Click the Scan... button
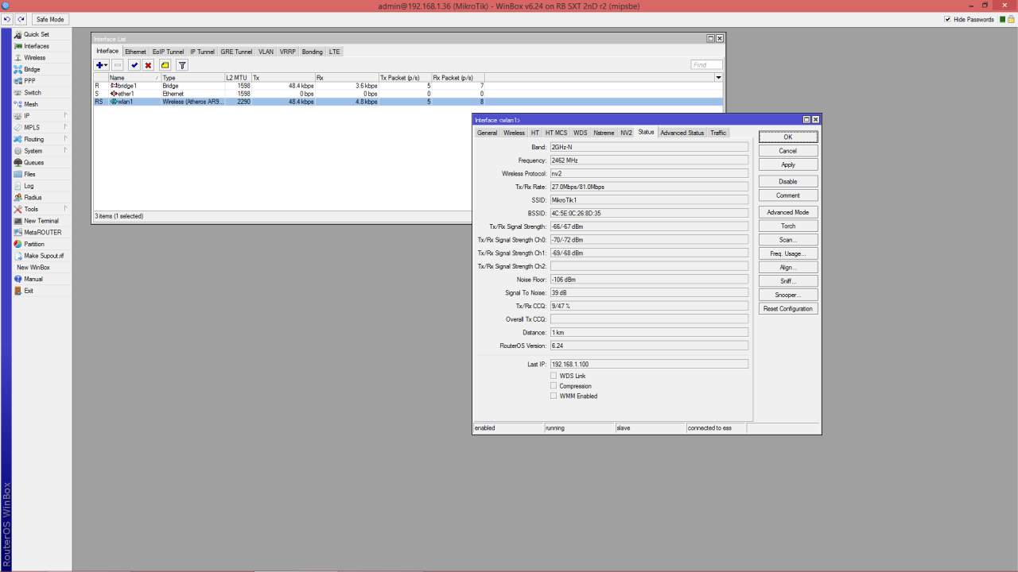This screenshot has width=1018, height=572. point(787,240)
